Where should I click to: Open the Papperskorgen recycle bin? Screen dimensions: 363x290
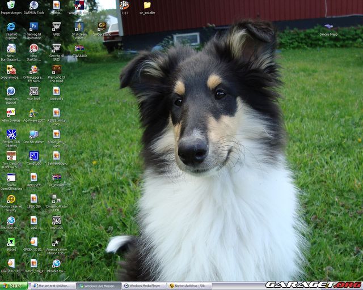(11, 6)
